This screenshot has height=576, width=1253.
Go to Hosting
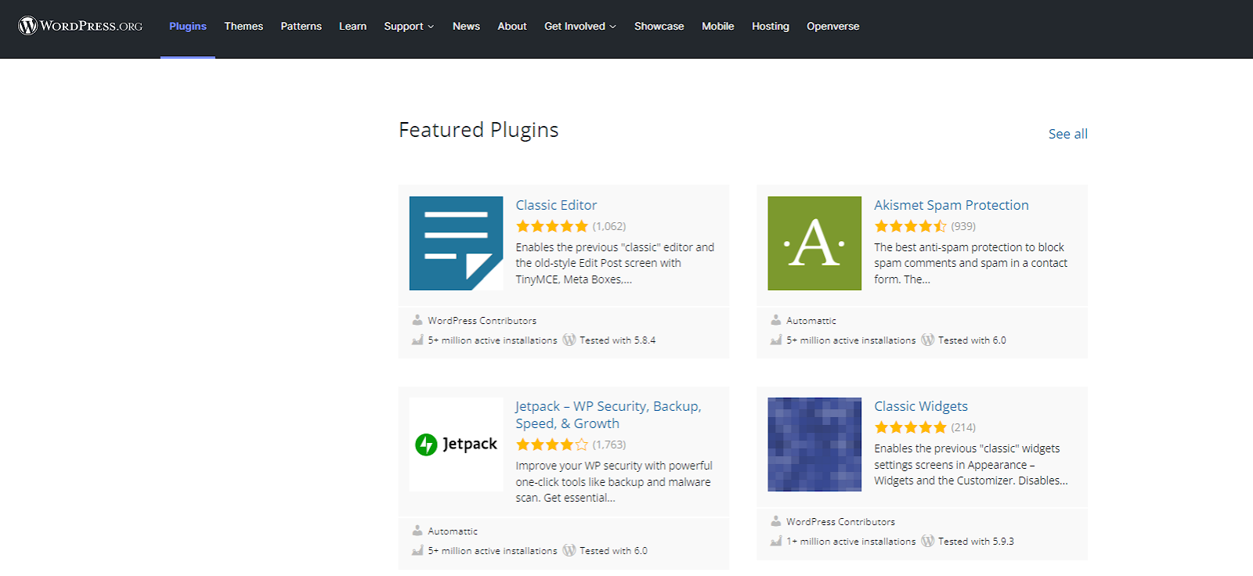coord(771,26)
